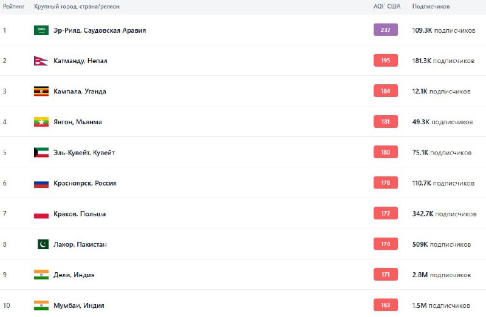Click the Myanmar flag icon
486x317 pixels.
tap(41, 122)
